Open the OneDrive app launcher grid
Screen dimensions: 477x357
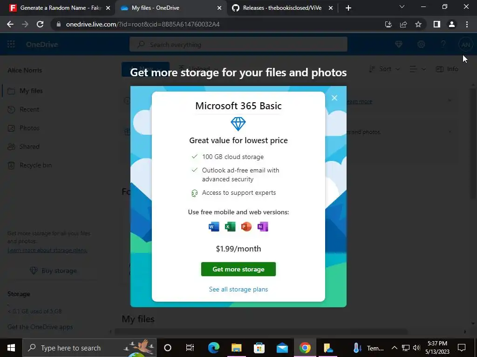coord(11,44)
